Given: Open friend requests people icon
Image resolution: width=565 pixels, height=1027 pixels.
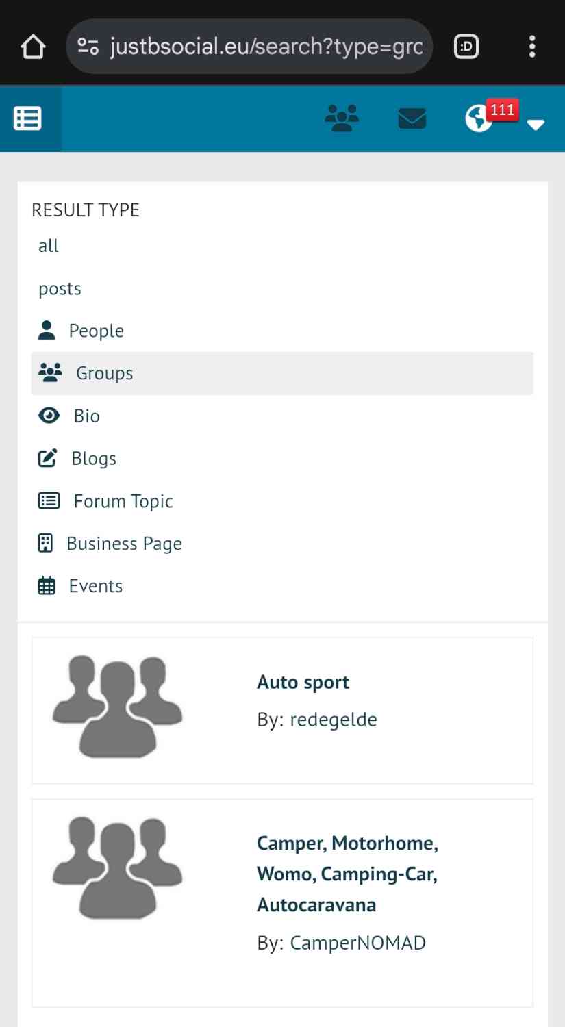Looking at the screenshot, I should pyautogui.click(x=342, y=118).
